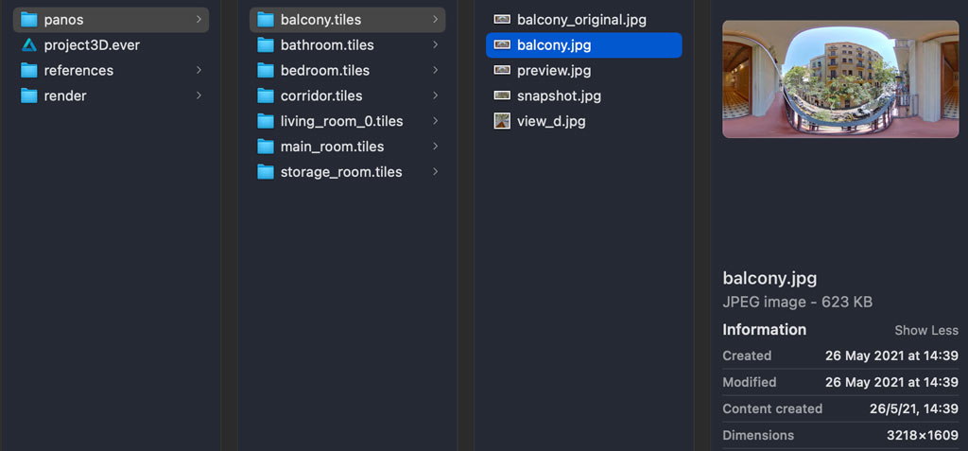Select the panos folder icon

point(28,20)
